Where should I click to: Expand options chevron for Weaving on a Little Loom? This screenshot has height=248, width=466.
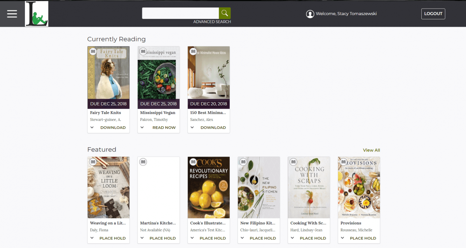click(x=92, y=238)
